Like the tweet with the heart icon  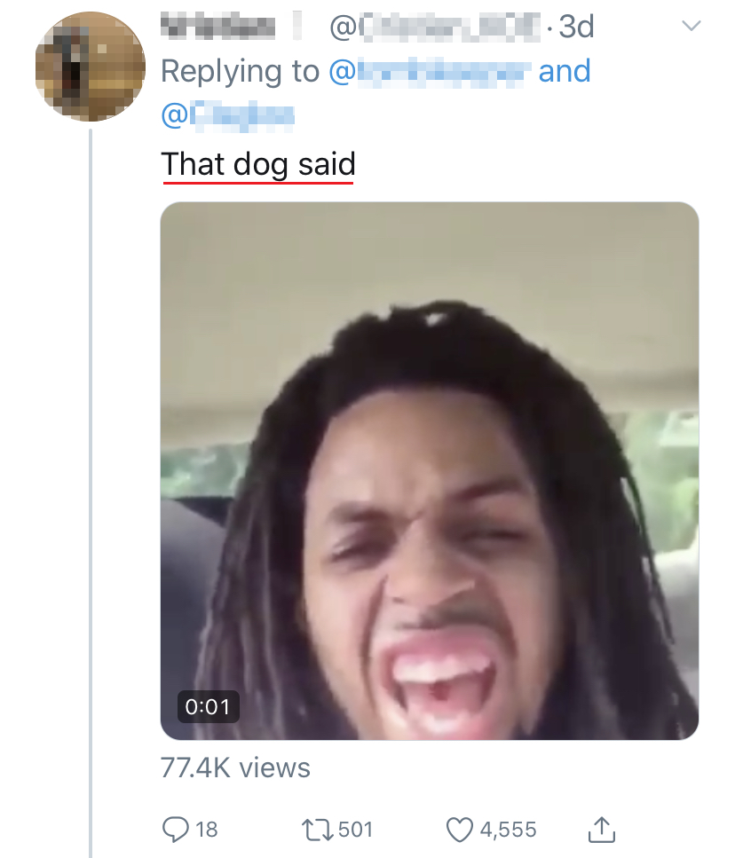tap(459, 830)
